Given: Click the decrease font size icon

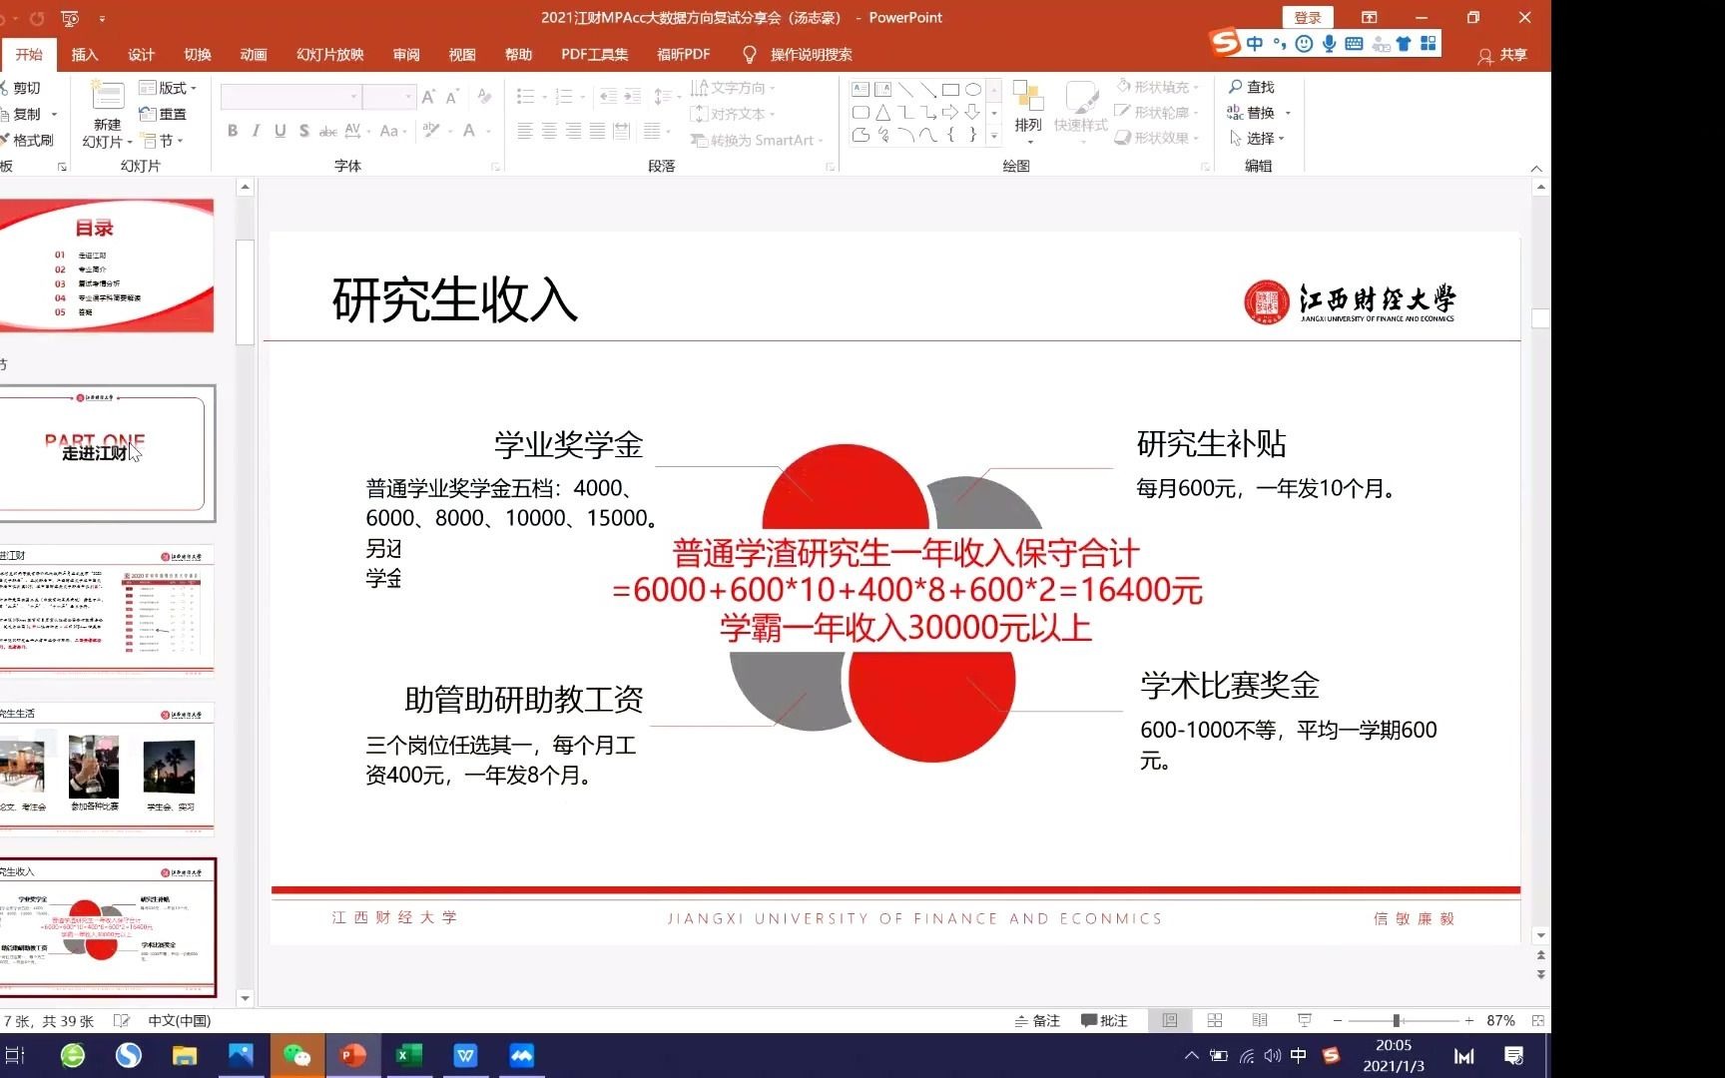Looking at the screenshot, I should 452,97.
